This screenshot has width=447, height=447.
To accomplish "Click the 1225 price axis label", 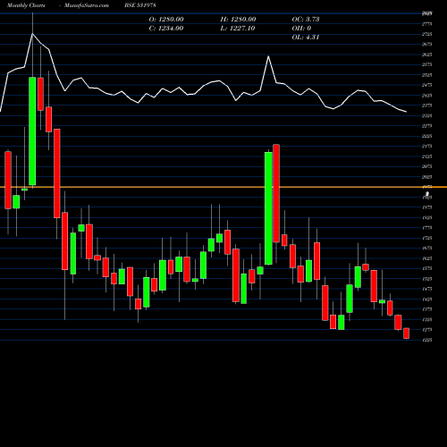I will [427, 340].
